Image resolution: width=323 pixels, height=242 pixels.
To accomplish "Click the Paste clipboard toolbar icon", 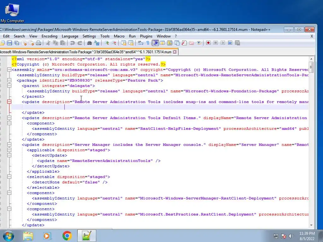I will click(63, 43).
